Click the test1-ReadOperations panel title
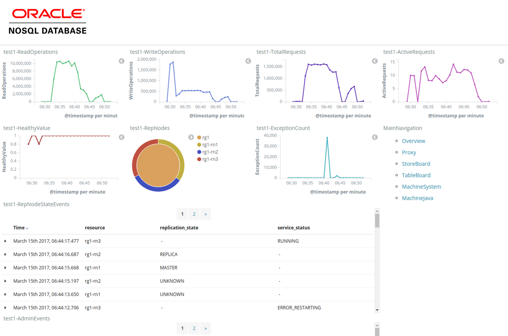The height and width of the screenshot is (336, 508). pyautogui.click(x=30, y=52)
